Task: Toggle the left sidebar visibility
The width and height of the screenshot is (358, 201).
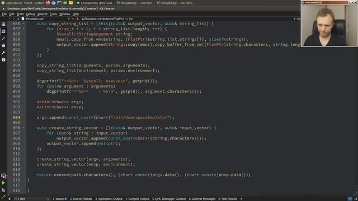Action: tap(10, 199)
